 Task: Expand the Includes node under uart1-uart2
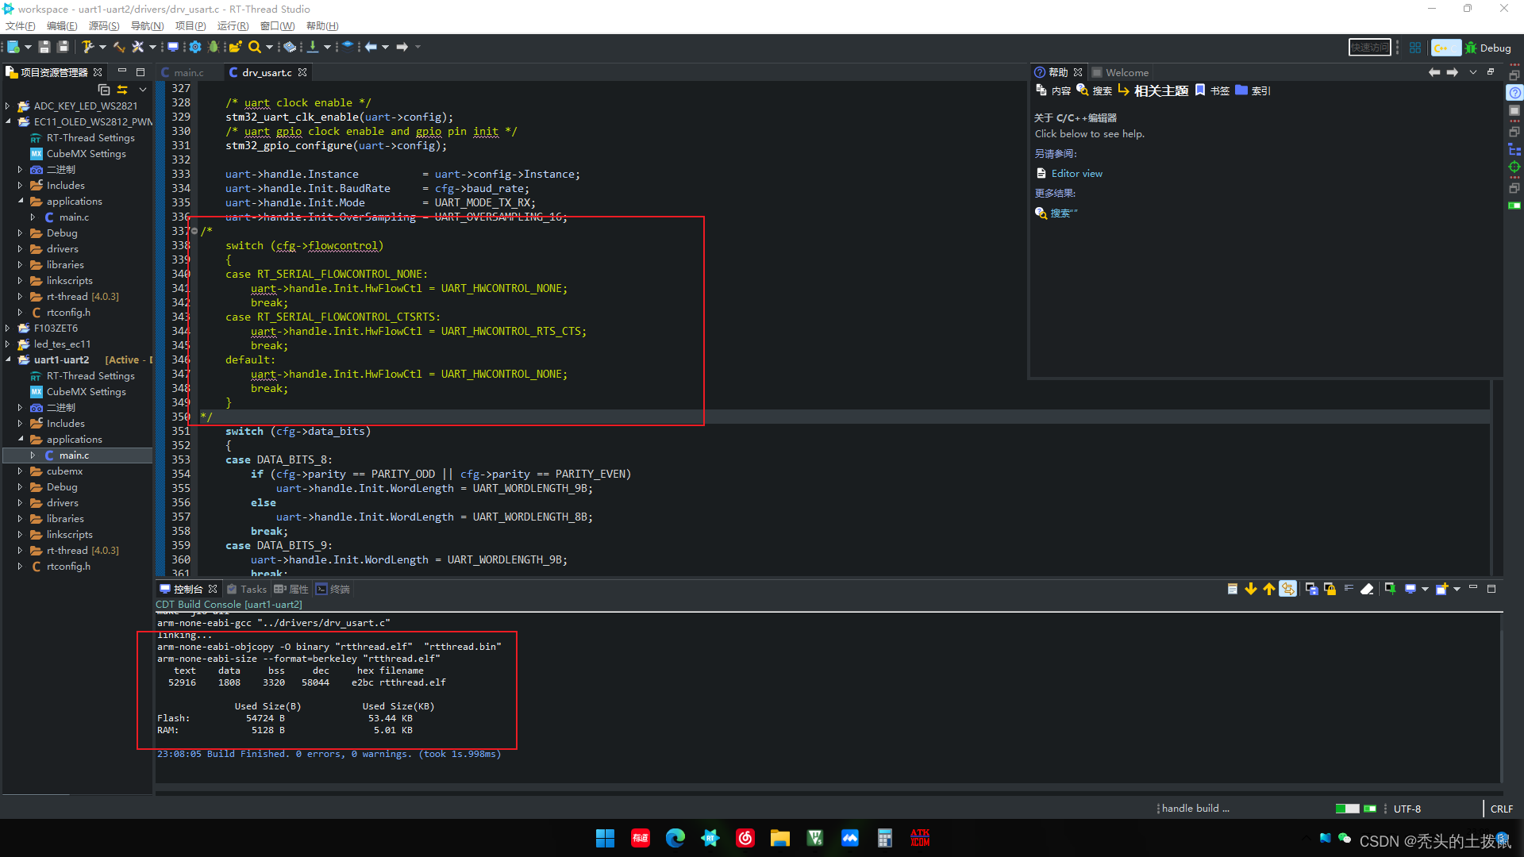point(20,423)
